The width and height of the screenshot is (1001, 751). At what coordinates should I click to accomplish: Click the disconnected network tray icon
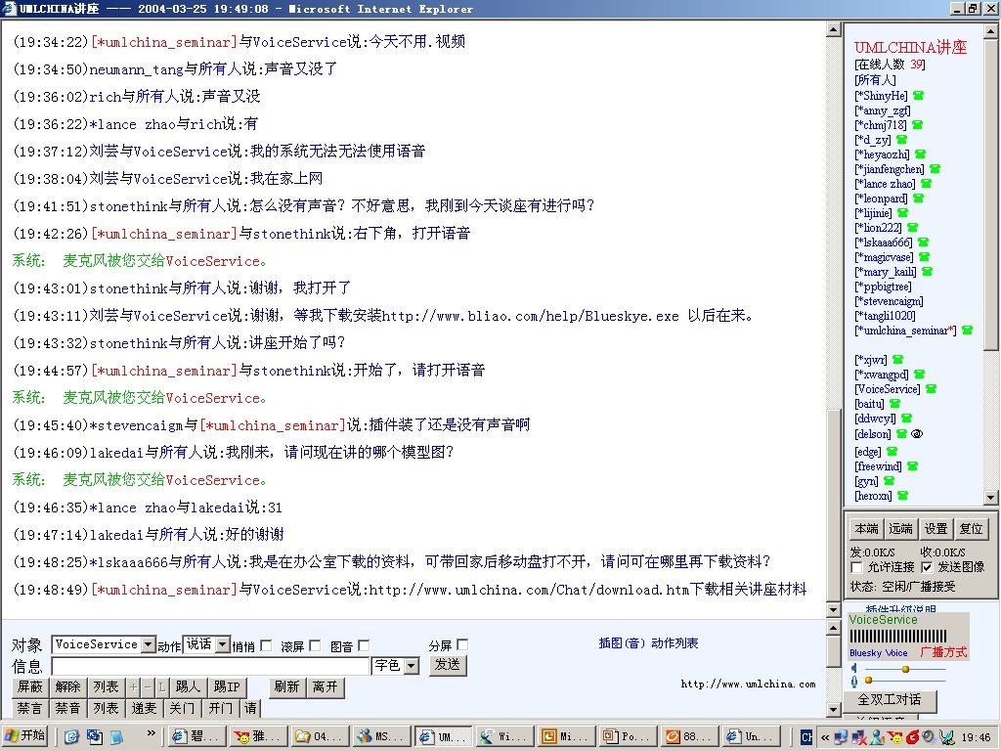pyautogui.click(x=859, y=737)
